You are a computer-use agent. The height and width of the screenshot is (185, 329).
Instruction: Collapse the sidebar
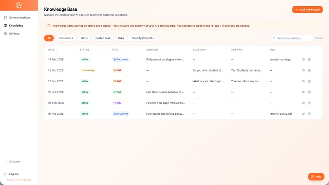point(12,162)
